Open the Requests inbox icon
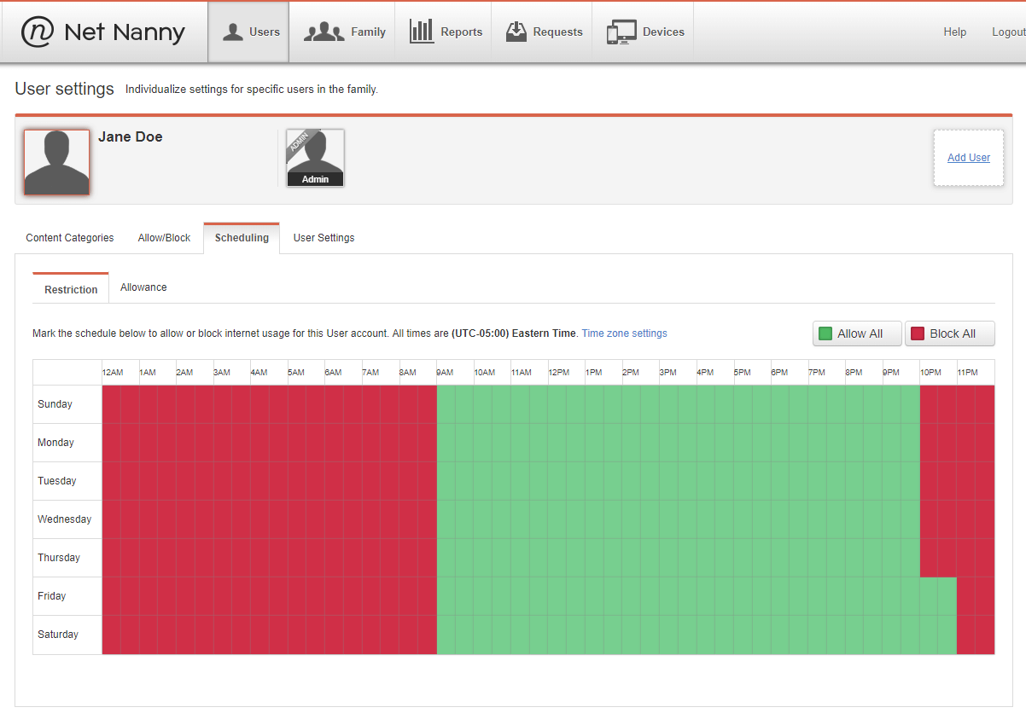 click(x=516, y=32)
